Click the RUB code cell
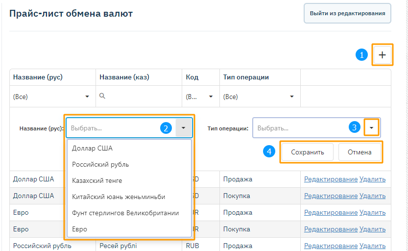408x251 pixels. [x=201, y=246]
